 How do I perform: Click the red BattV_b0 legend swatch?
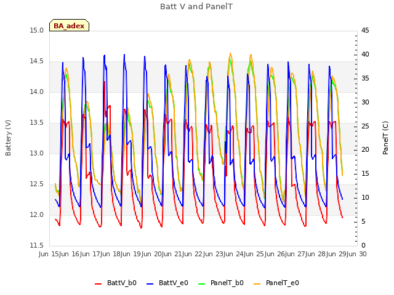[x=98, y=283]
